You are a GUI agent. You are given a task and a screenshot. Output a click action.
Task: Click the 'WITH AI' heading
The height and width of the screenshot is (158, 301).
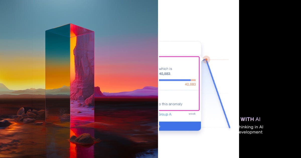point(250,119)
